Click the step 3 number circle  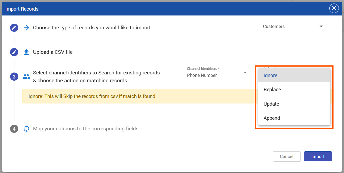point(14,77)
